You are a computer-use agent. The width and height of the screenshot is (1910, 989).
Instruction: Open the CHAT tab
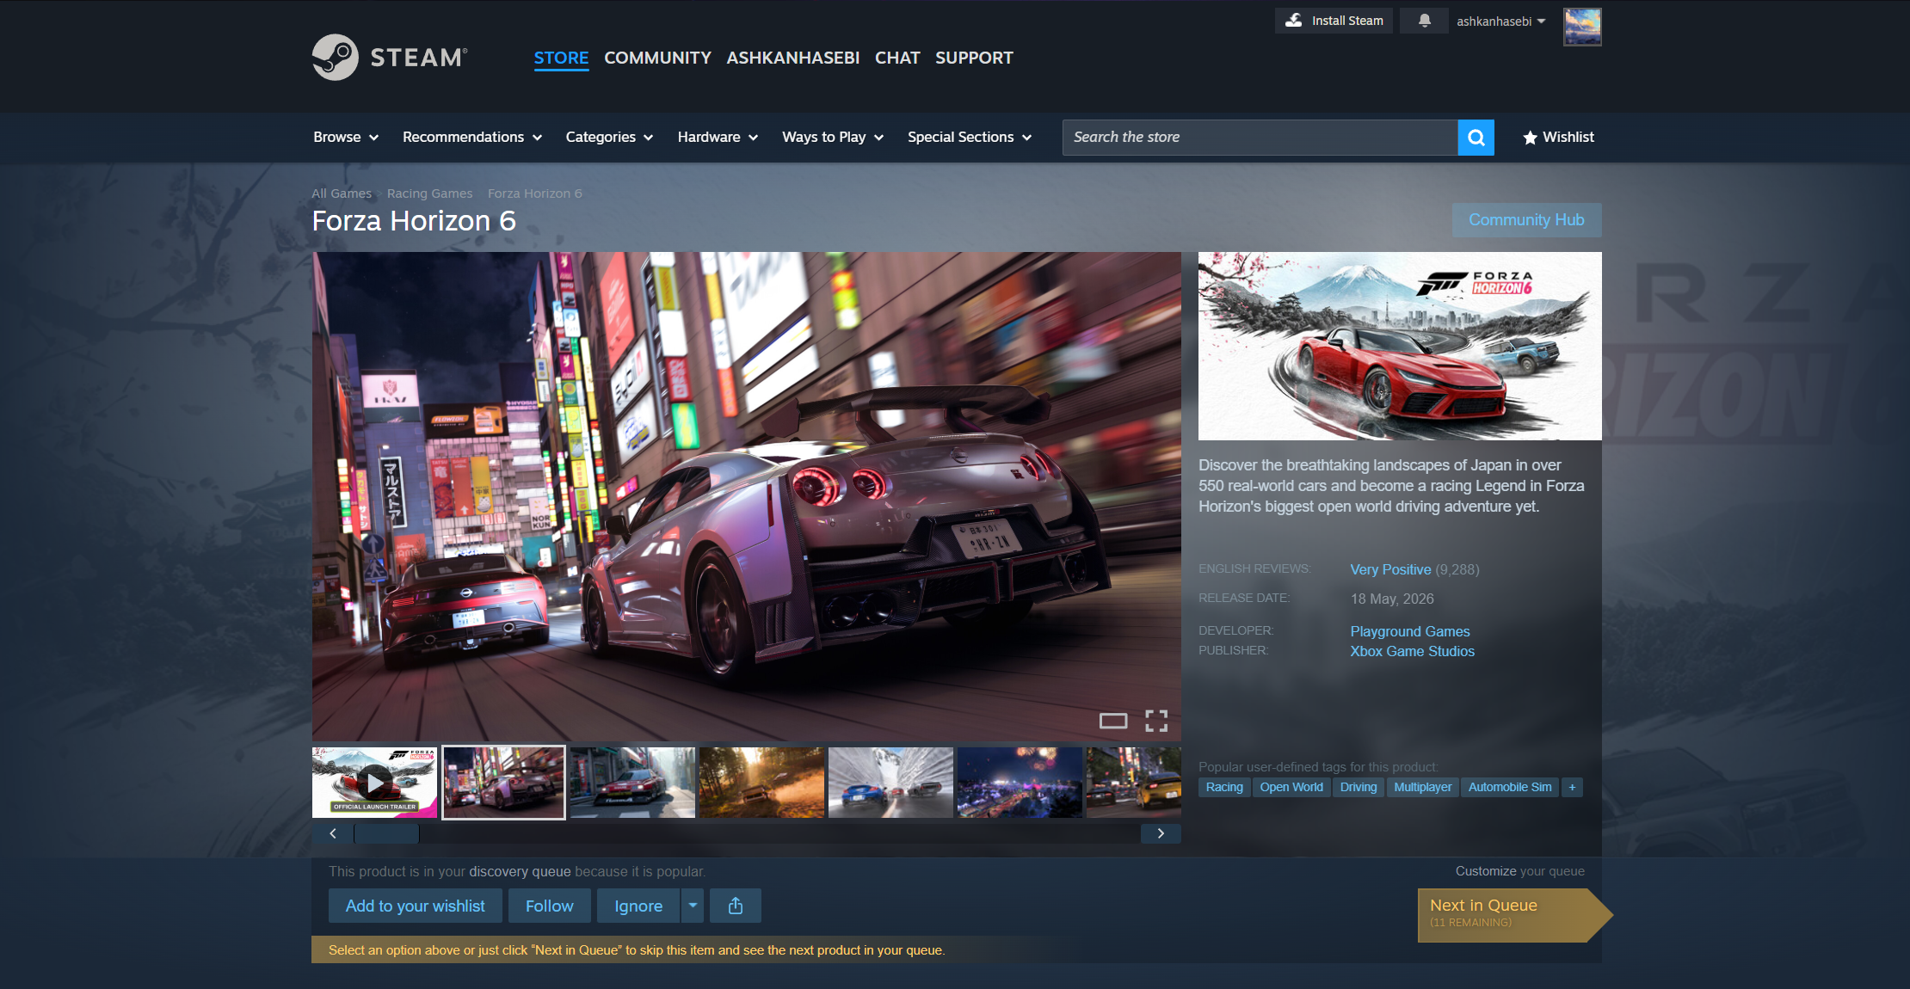pyautogui.click(x=897, y=58)
